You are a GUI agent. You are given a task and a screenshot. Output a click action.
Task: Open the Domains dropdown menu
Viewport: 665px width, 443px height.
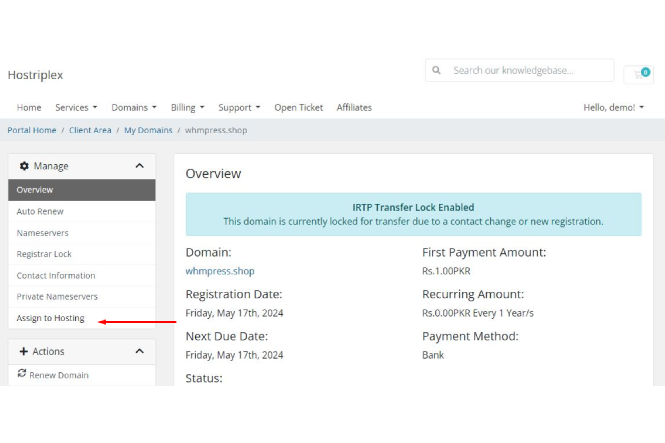click(134, 107)
